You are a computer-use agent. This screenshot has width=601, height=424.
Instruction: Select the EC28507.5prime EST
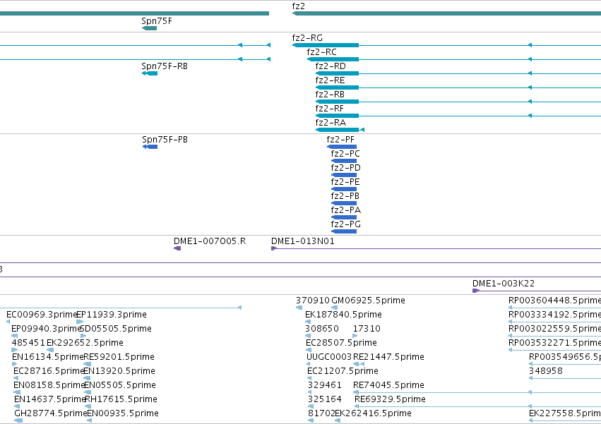[x=309, y=350]
